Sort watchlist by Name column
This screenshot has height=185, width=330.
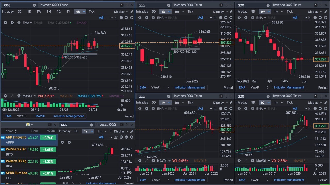coord(11,131)
